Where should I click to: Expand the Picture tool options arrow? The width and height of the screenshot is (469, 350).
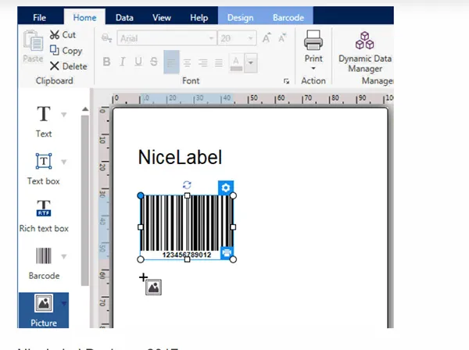(64, 304)
